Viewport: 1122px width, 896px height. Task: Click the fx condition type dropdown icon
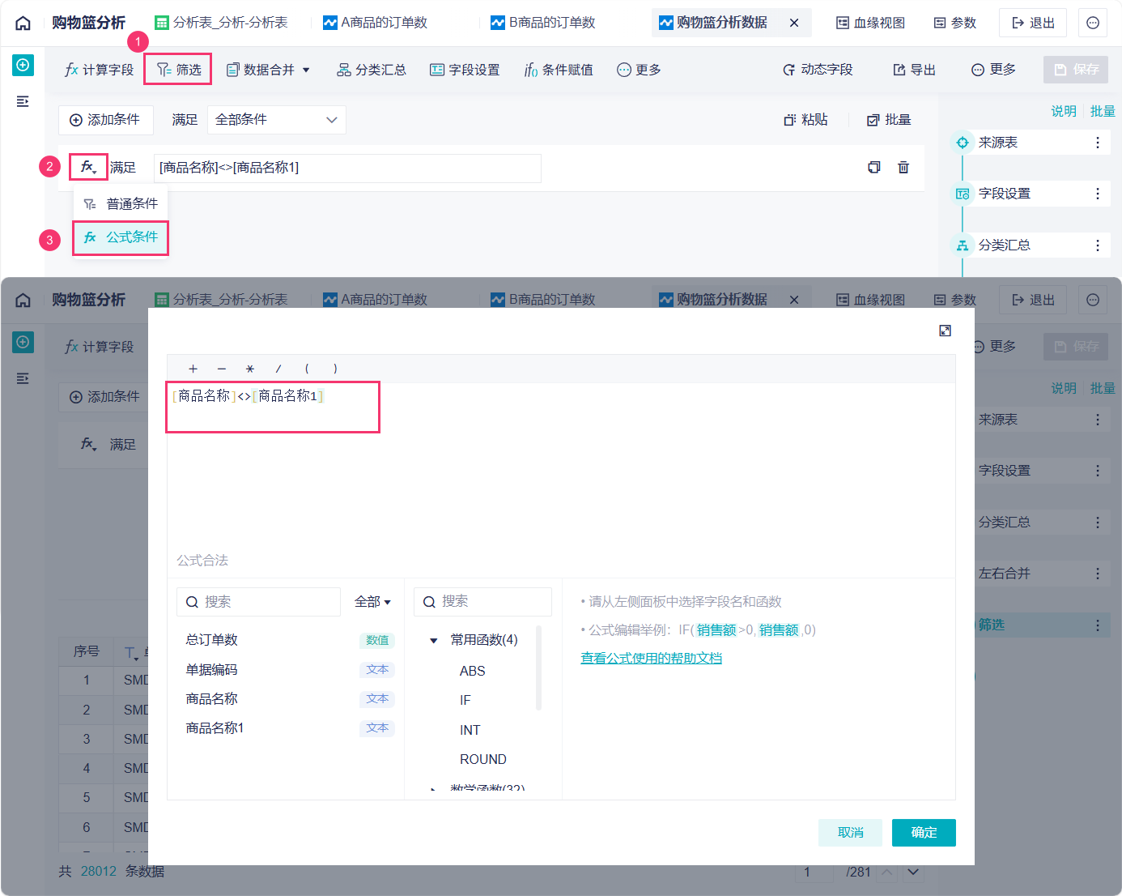88,167
